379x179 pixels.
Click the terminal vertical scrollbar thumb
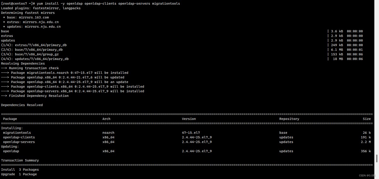coord(376,159)
